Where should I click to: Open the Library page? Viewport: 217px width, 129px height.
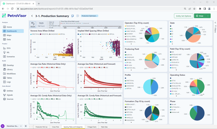[x=10, y=69]
